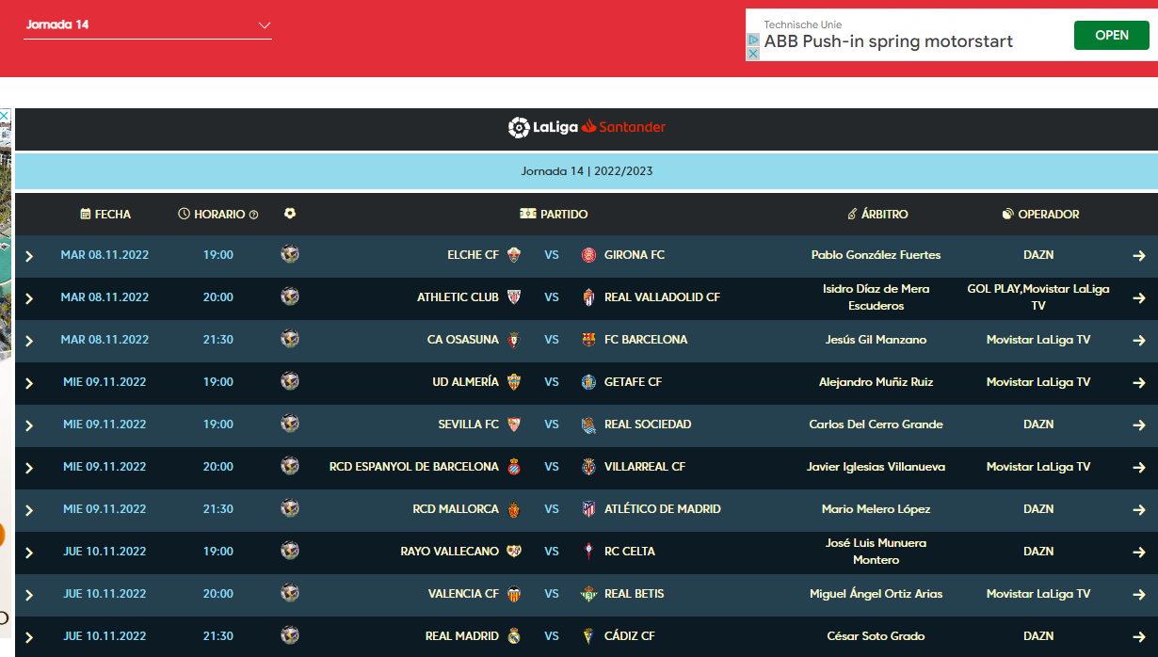Click the arrow at end of Real Madrid row
1158x657 pixels.
click(x=1139, y=637)
